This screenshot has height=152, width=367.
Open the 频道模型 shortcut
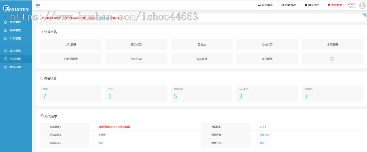pyautogui.click(x=136, y=44)
